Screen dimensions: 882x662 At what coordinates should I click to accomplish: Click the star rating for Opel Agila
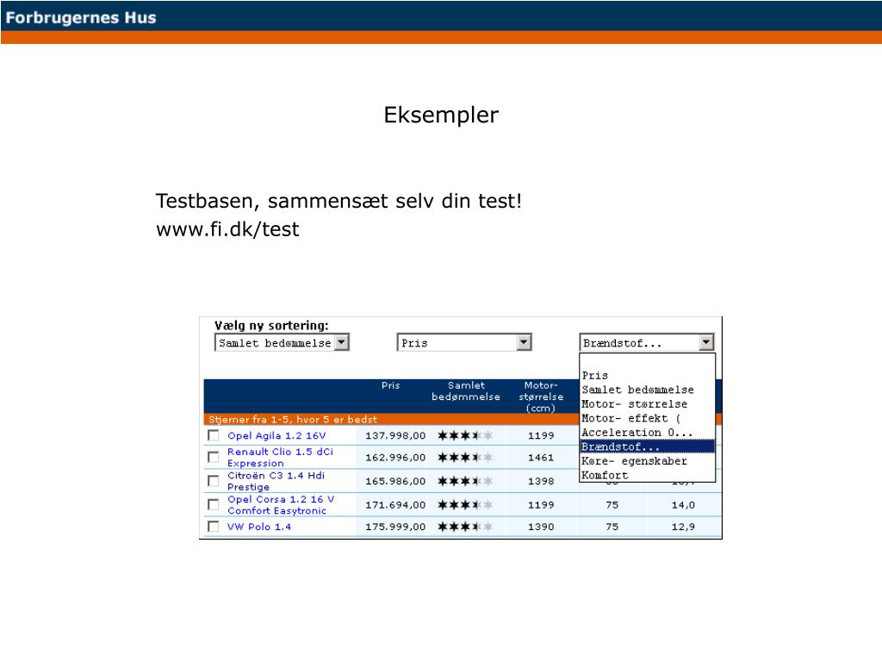point(465,435)
